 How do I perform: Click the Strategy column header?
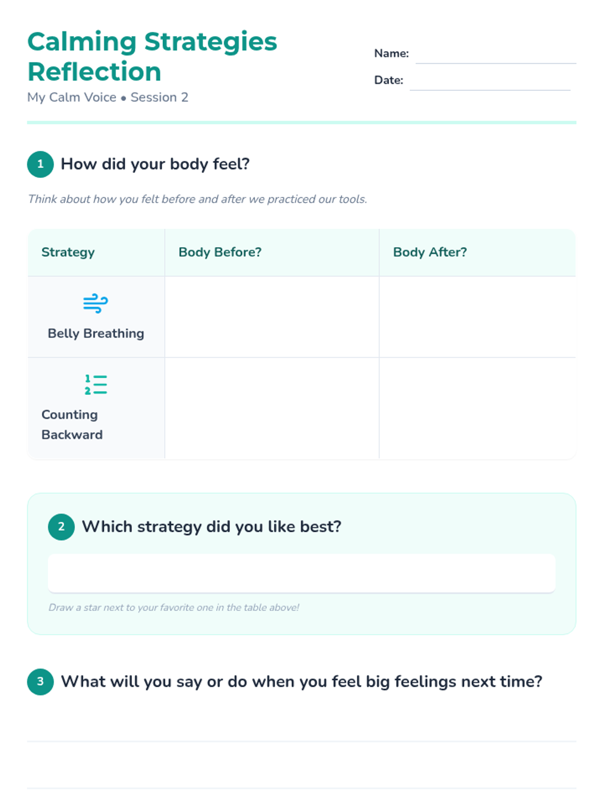pos(68,252)
